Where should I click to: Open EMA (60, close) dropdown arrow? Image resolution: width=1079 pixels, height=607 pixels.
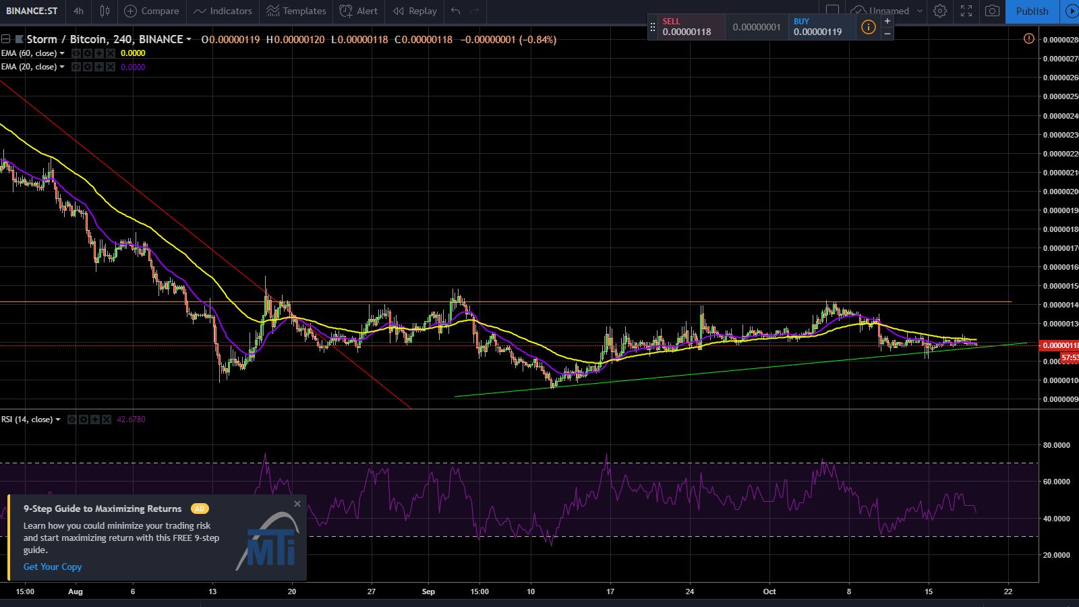(x=62, y=53)
